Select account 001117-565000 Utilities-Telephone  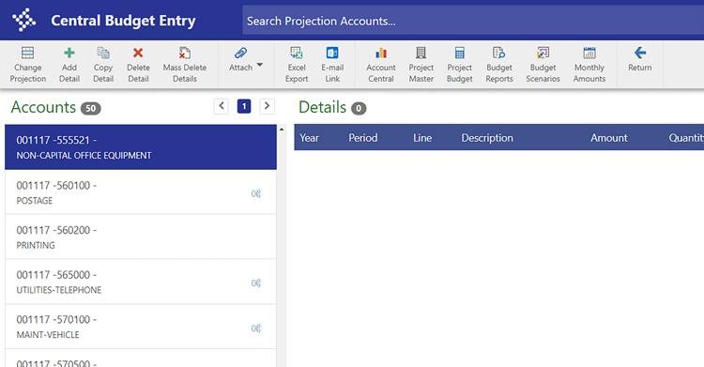[x=141, y=283]
